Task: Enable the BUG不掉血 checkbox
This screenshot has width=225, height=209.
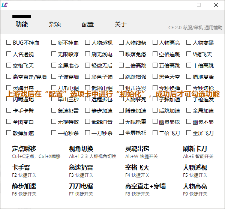Action: click(9, 43)
